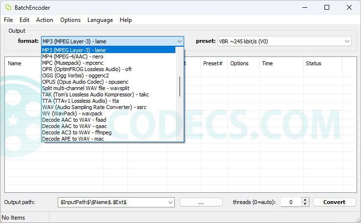Expand the Output path dropdown
The width and height of the screenshot is (361, 223).
coord(170,203)
